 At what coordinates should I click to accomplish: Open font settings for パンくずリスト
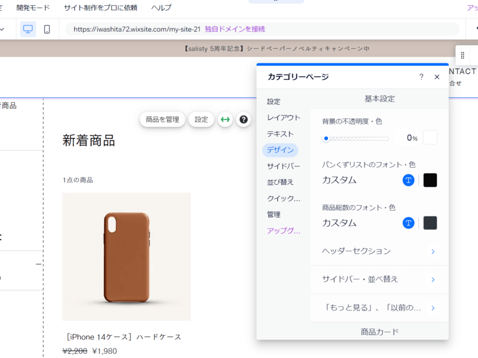[x=409, y=180]
